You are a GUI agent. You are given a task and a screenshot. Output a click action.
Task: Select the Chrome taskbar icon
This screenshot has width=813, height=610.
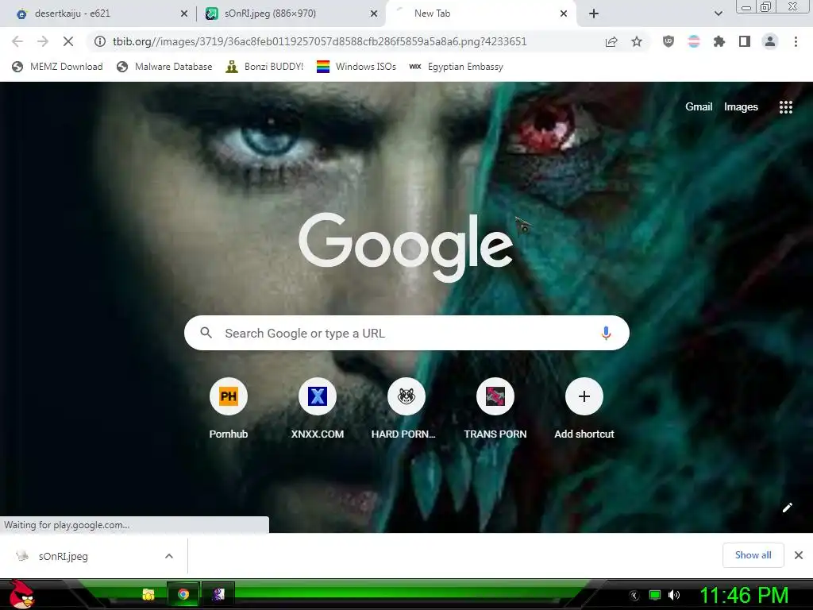point(183,594)
